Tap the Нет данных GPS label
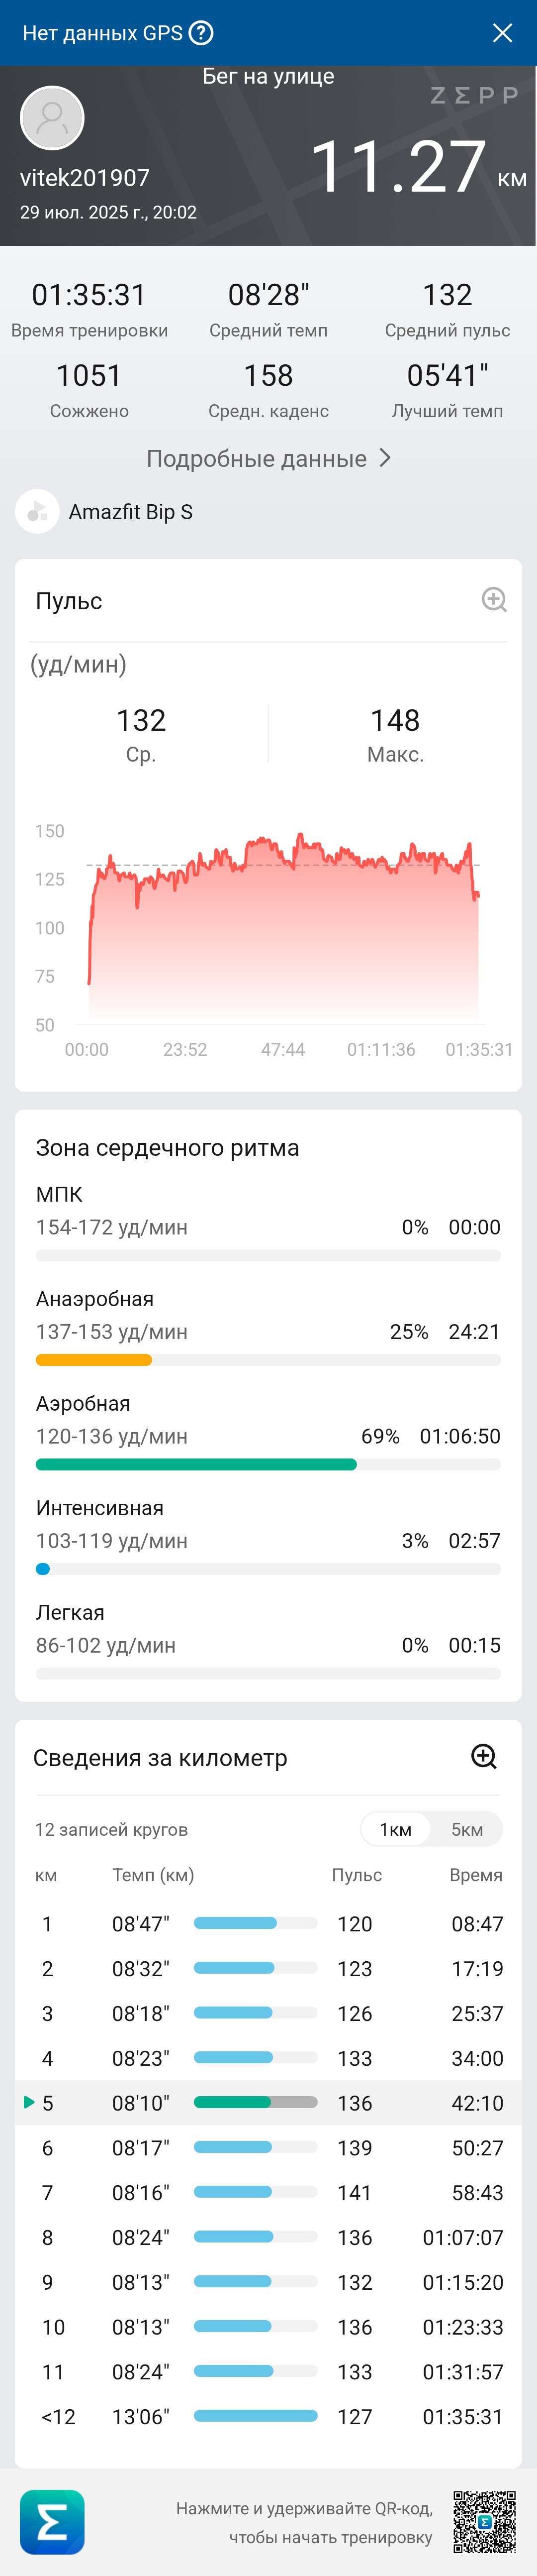Image resolution: width=537 pixels, height=2576 pixels. click(103, 33)
